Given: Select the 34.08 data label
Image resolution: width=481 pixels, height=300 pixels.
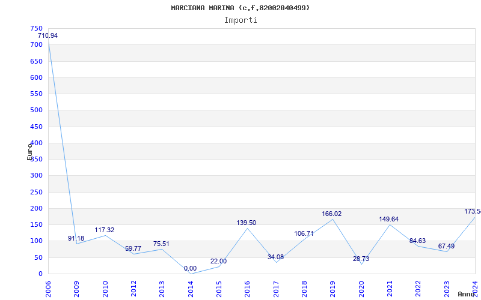Looking at the screenshot, I should [x=275, y=257].
